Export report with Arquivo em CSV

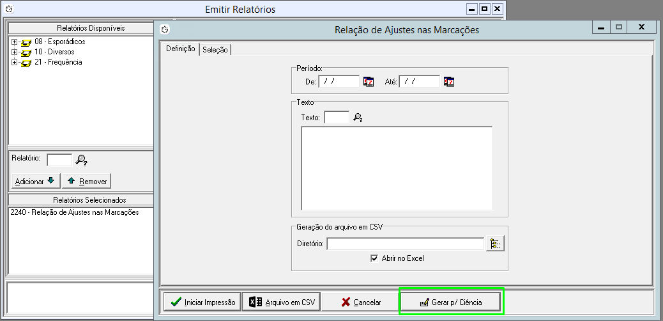coord(281,302)
